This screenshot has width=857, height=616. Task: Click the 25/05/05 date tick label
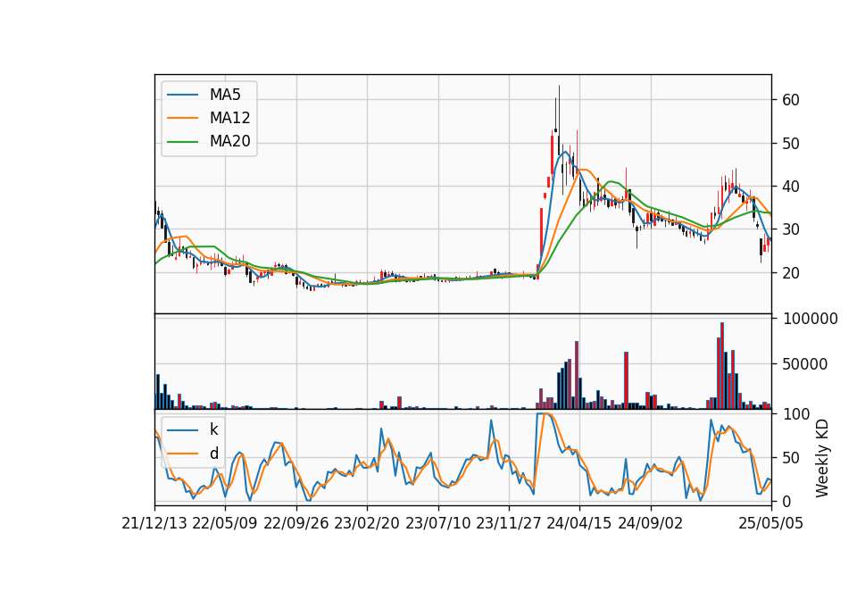click(x=771, y=524)
